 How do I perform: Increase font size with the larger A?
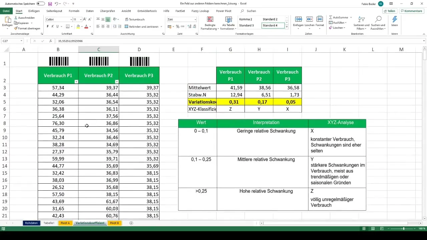tap(85, 19)
